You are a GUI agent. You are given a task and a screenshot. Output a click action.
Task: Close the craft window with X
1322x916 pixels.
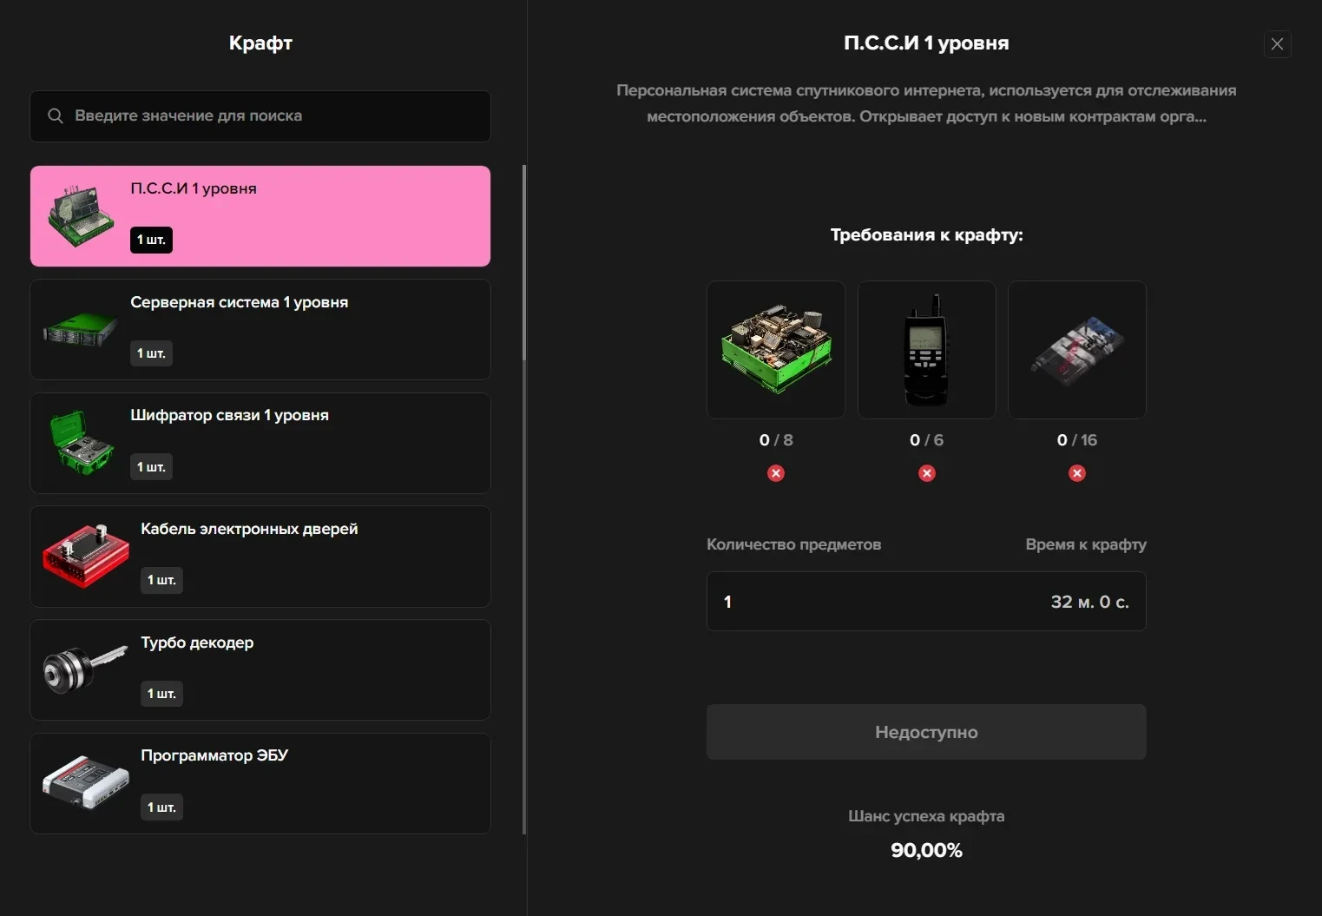click(x=1277, y=44)
